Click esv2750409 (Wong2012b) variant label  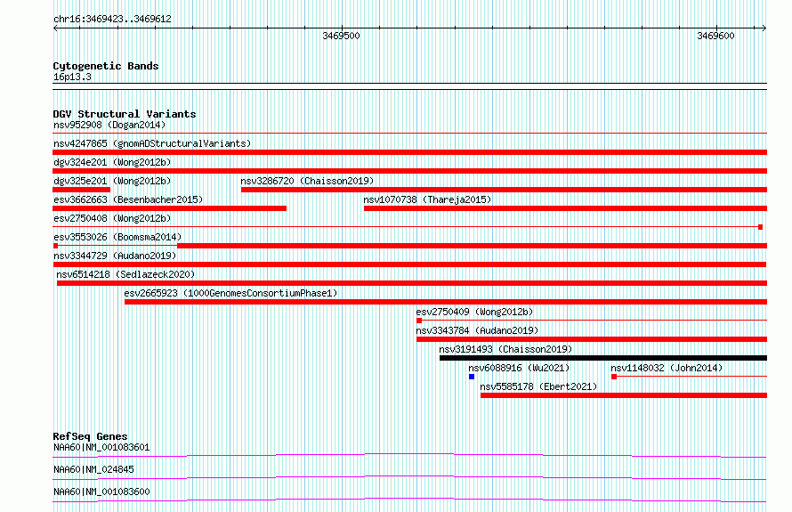point(474,312)
